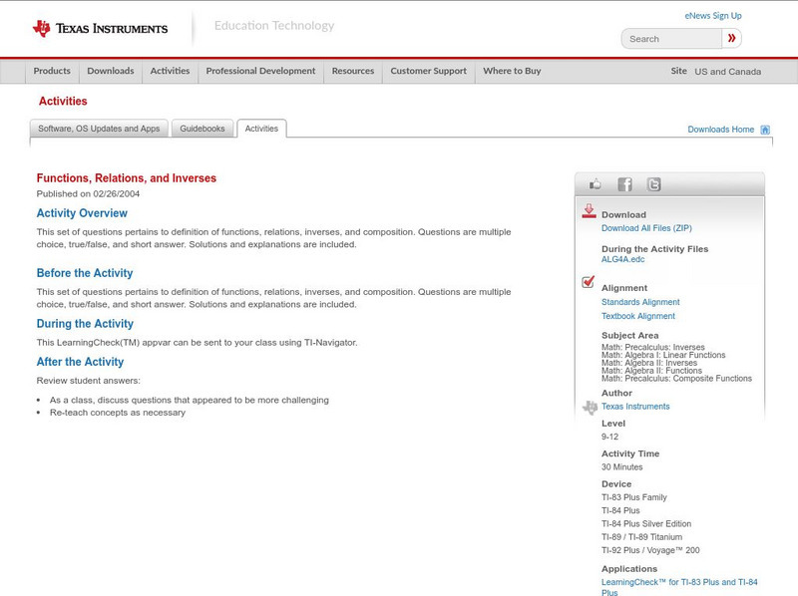Click the Education Technology header text
The image size is (798, 596).
point(274,26)
